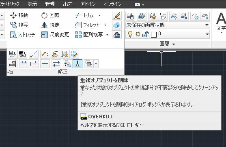Open the 文字 text dropdown arrow
This screenshot has height=147, width=226.
pos(222,33)
